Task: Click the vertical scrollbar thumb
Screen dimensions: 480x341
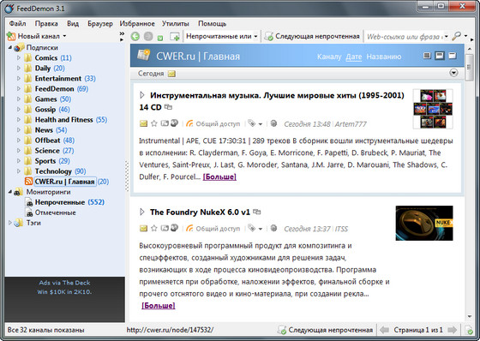Action: pyautogui.click(x=469, y=68)
